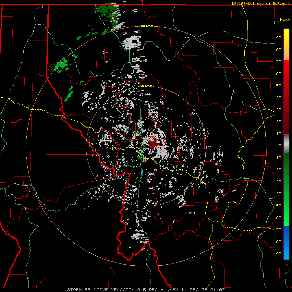This screenshot has width=292, height=292.
Task: Click the Storm Relative Velocity caption text
Action: 146,290
